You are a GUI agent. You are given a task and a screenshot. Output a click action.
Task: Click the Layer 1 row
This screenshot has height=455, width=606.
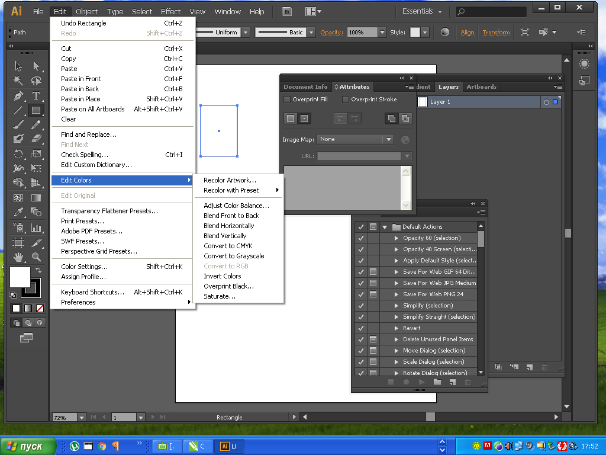point(473,102)
